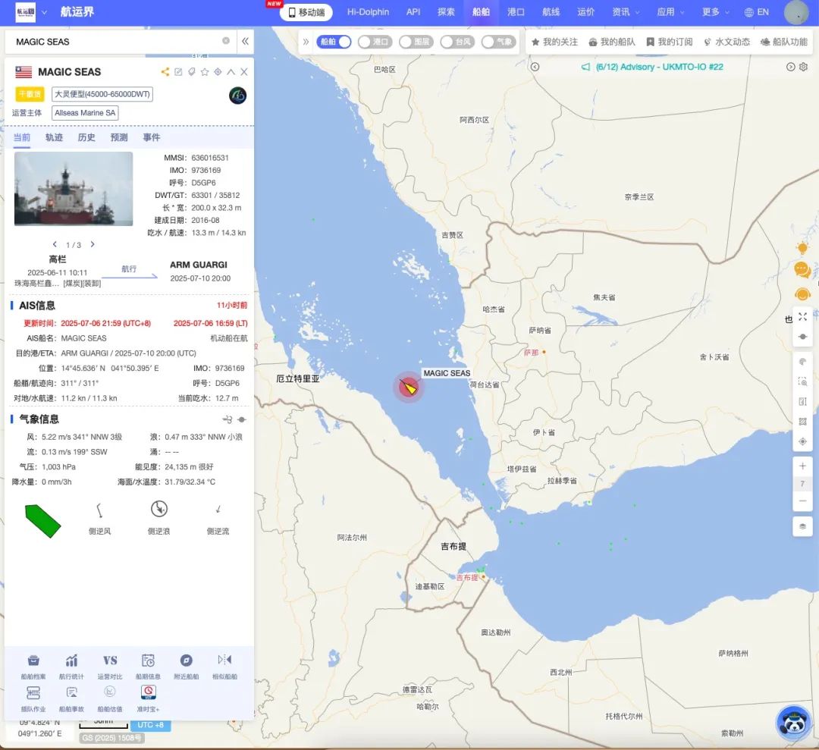The width and height of the screenshot is (819, 750).
Task: Open the 船舶档案 ship archive icon
Action: click(x=33, y=661)
